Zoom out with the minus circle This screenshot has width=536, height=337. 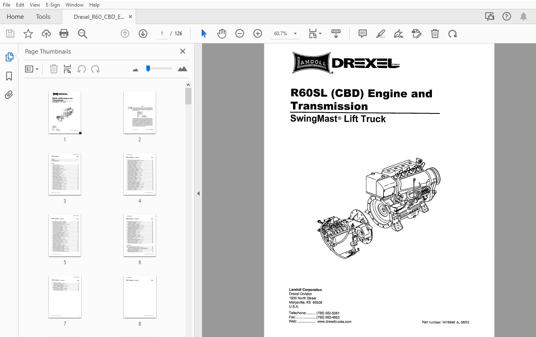[240, 34]
